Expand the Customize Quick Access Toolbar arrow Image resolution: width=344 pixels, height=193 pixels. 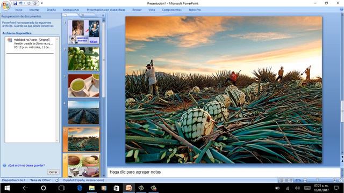[42, 3]
